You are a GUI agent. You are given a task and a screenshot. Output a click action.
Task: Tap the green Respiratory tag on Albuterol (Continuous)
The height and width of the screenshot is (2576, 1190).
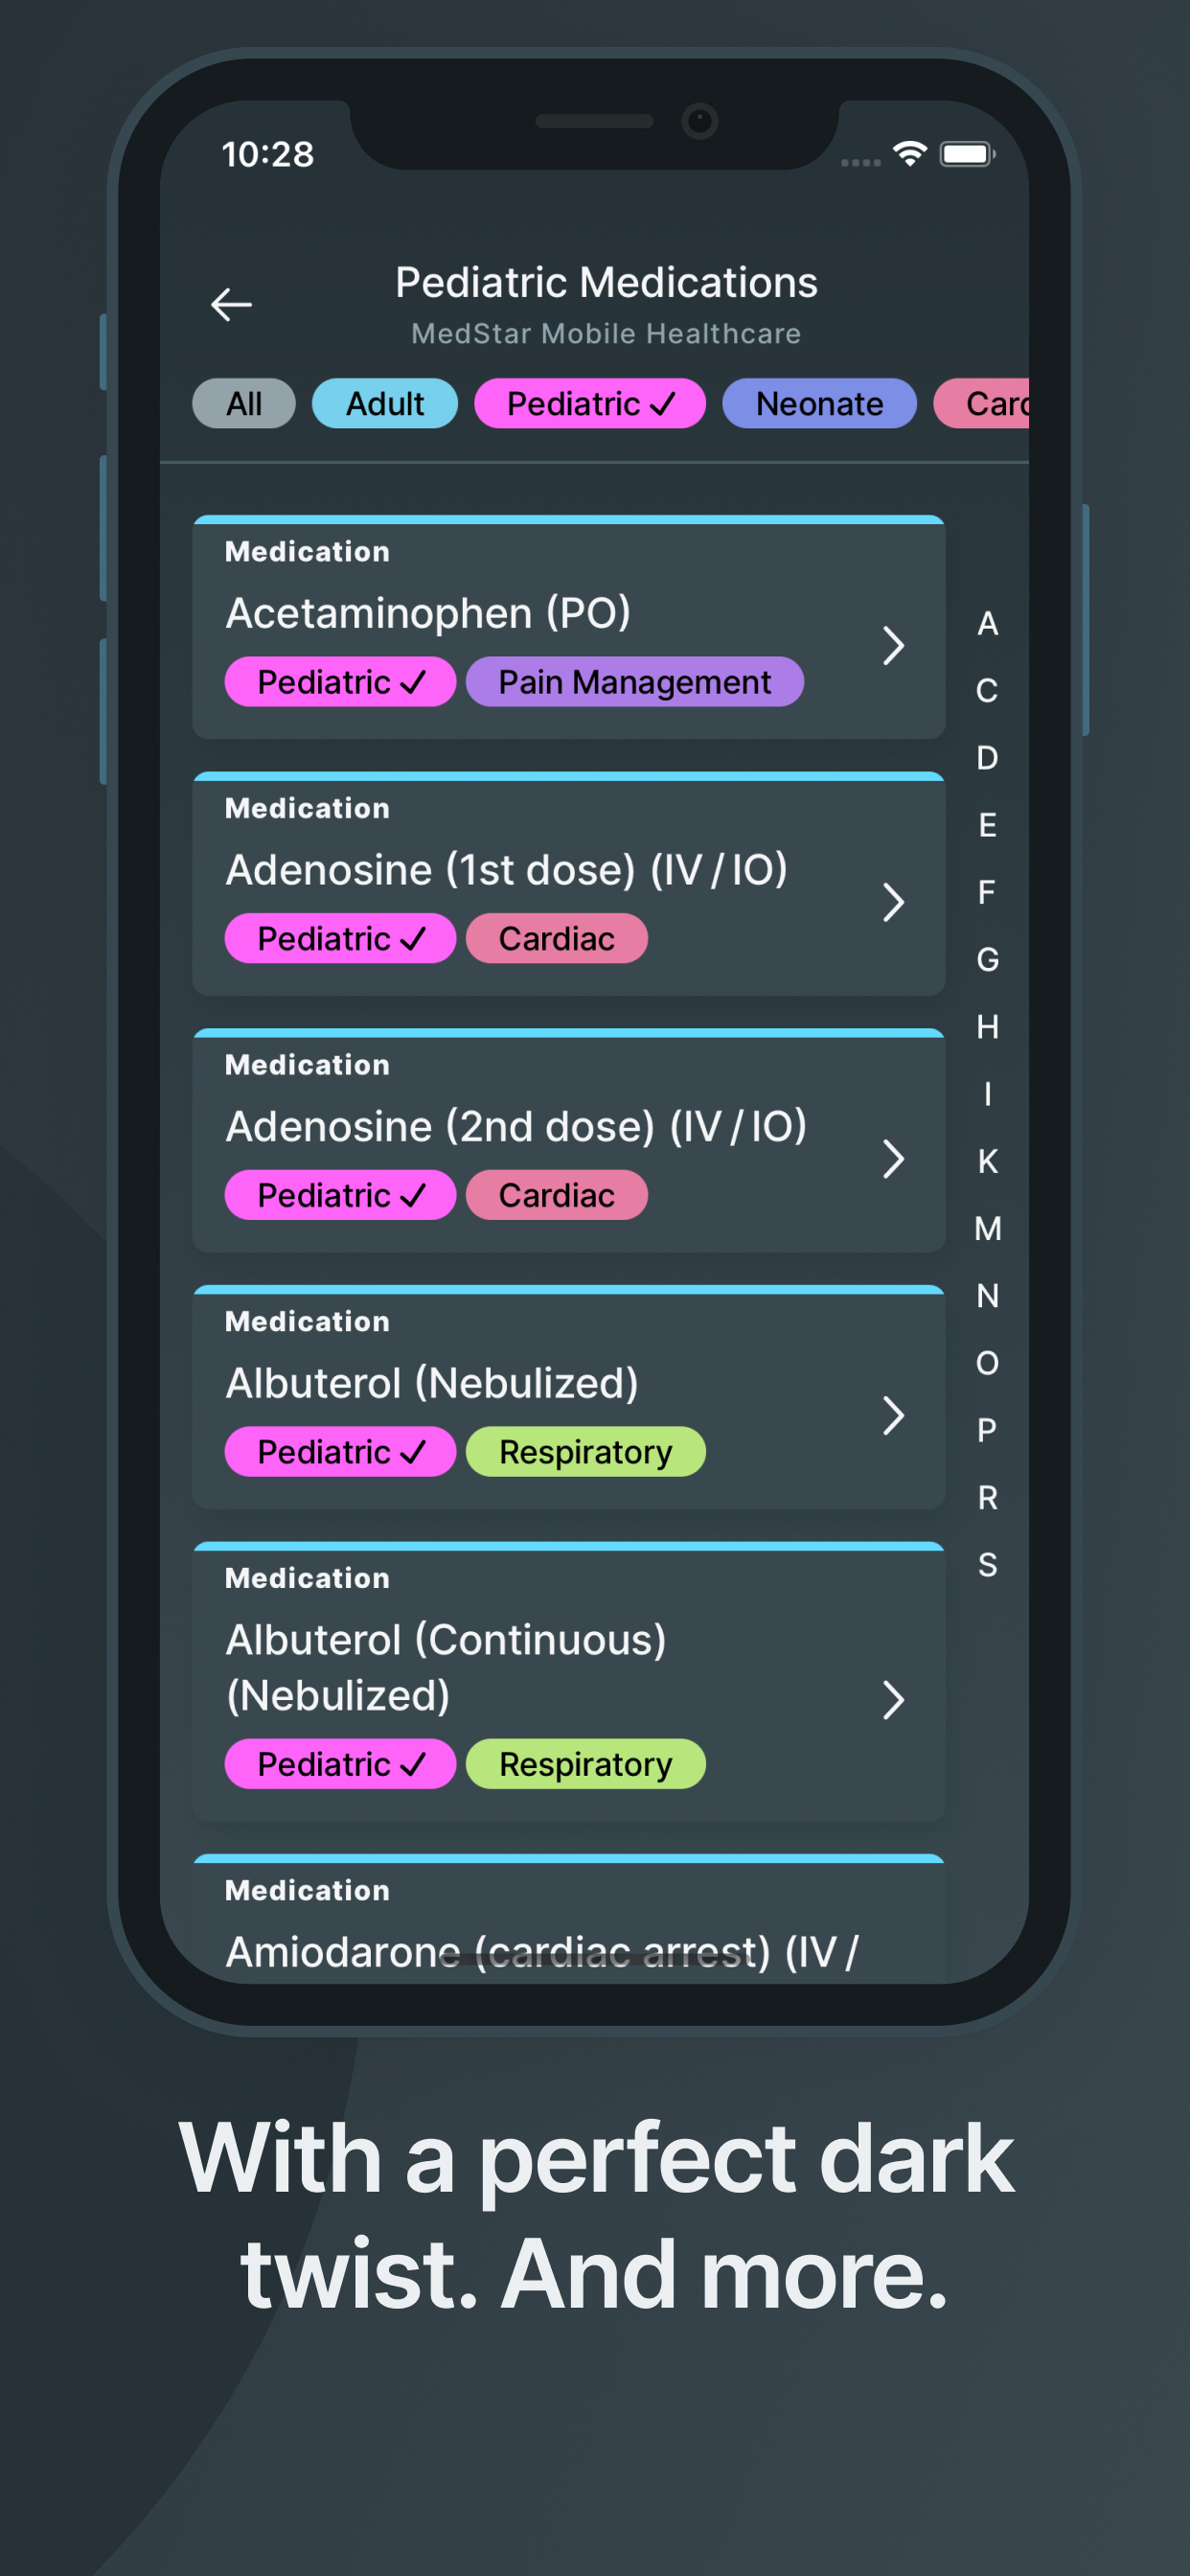pyautogui.click(x=586, y=1764)
